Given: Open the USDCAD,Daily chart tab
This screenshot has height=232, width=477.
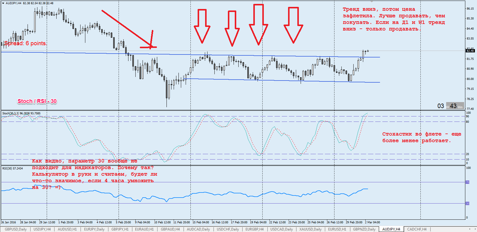Looking at the screenshot, I should pos(281,229).
